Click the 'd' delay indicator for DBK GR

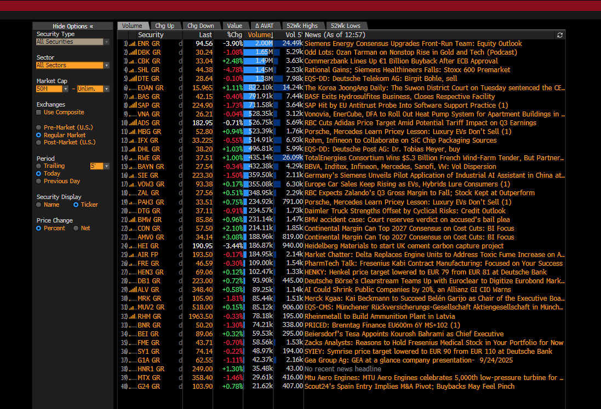(180, 52)
